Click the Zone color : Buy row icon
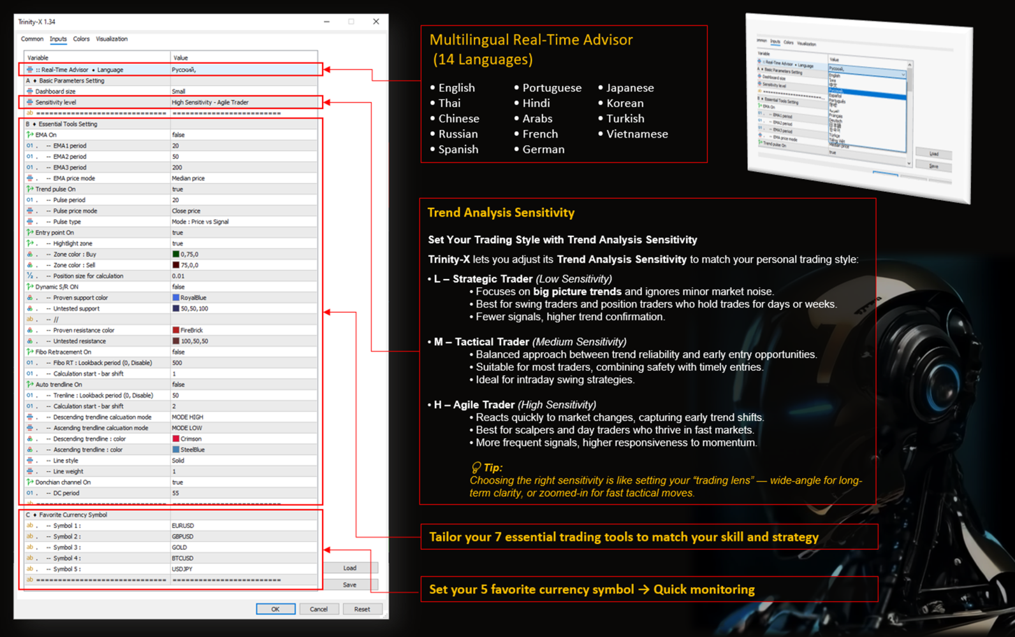1015x637 pixels. click(30, 254)
